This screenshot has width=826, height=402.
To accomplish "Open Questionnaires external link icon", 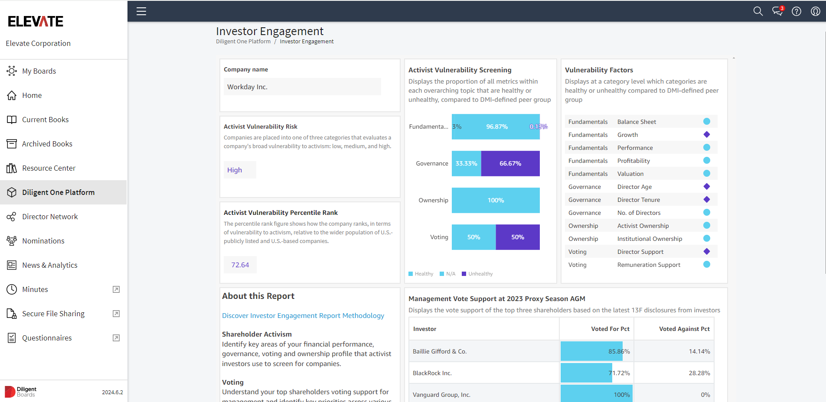I will point(116,338).
